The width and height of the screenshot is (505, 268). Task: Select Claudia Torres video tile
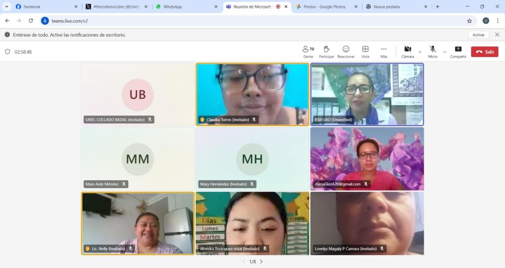click(x=252, y=94)
